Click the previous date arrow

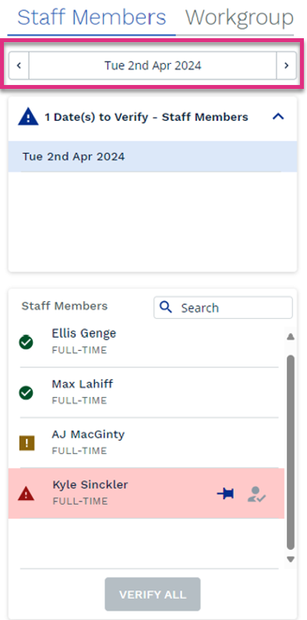(19, 66)
